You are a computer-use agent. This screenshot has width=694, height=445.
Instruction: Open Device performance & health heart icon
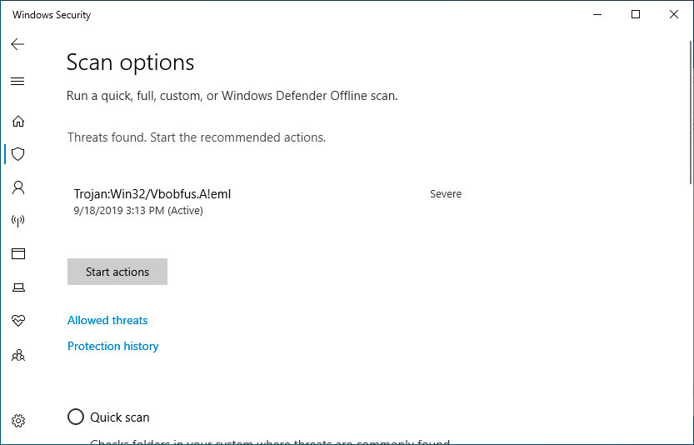coord(17,321)
